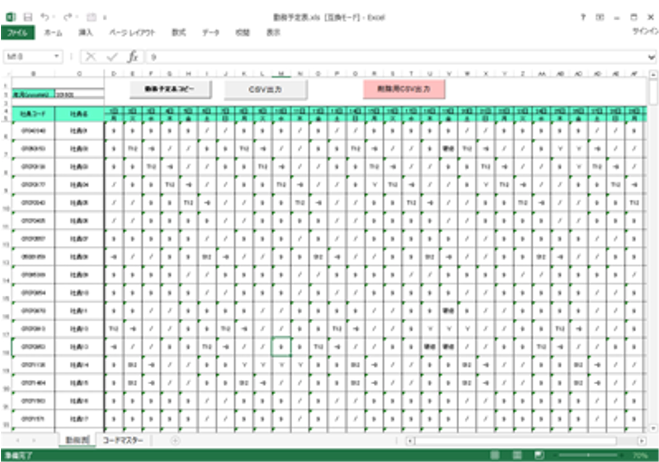Switch to the コードマスター sheet tab

coord(123,440)
